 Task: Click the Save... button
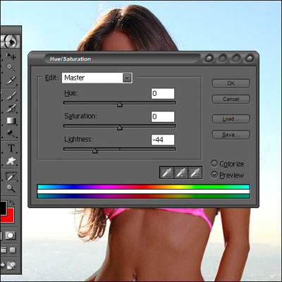231,135
